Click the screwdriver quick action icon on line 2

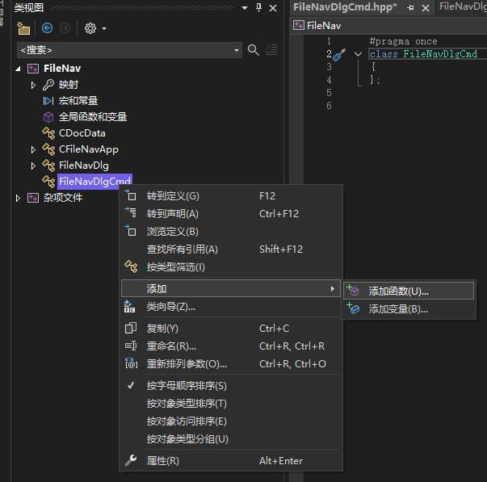(340, 55)
